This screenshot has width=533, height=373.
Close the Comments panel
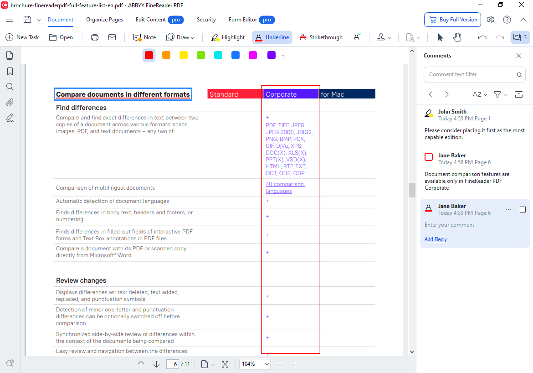coord(519,56)
